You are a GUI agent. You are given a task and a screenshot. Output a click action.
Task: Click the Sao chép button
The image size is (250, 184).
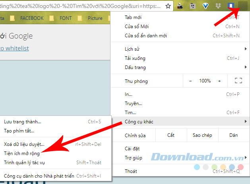tap(202, 135)
